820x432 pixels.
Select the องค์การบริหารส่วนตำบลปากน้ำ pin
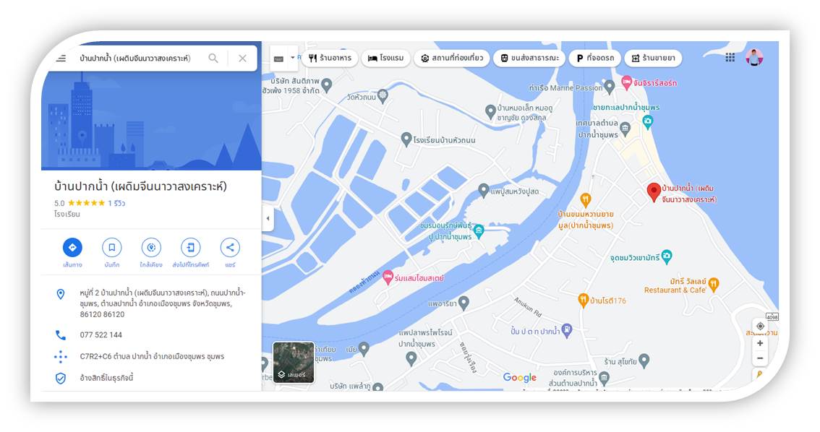pos(604,376)
